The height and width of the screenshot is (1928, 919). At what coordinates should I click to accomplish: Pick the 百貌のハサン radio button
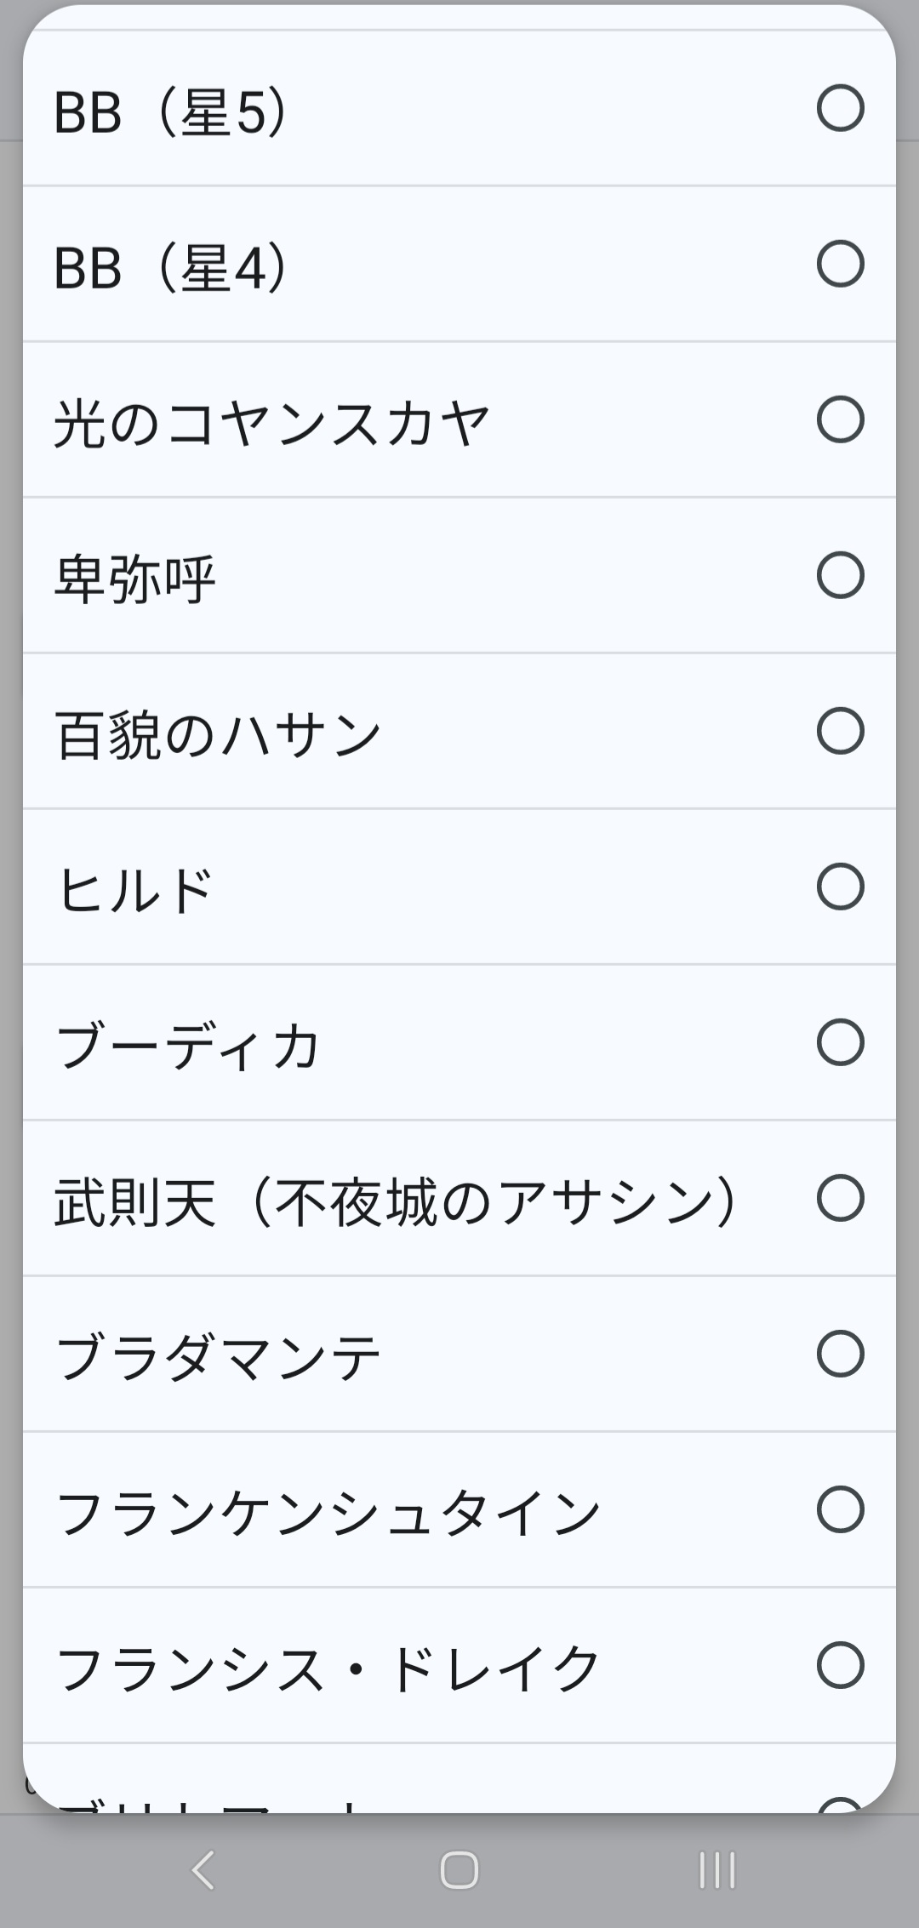840,731
